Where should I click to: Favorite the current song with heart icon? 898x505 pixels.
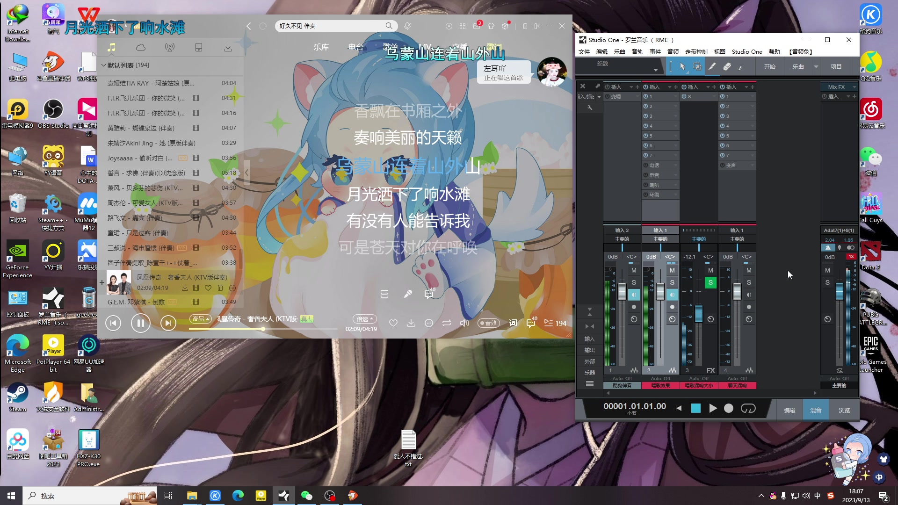click(393, 323)
